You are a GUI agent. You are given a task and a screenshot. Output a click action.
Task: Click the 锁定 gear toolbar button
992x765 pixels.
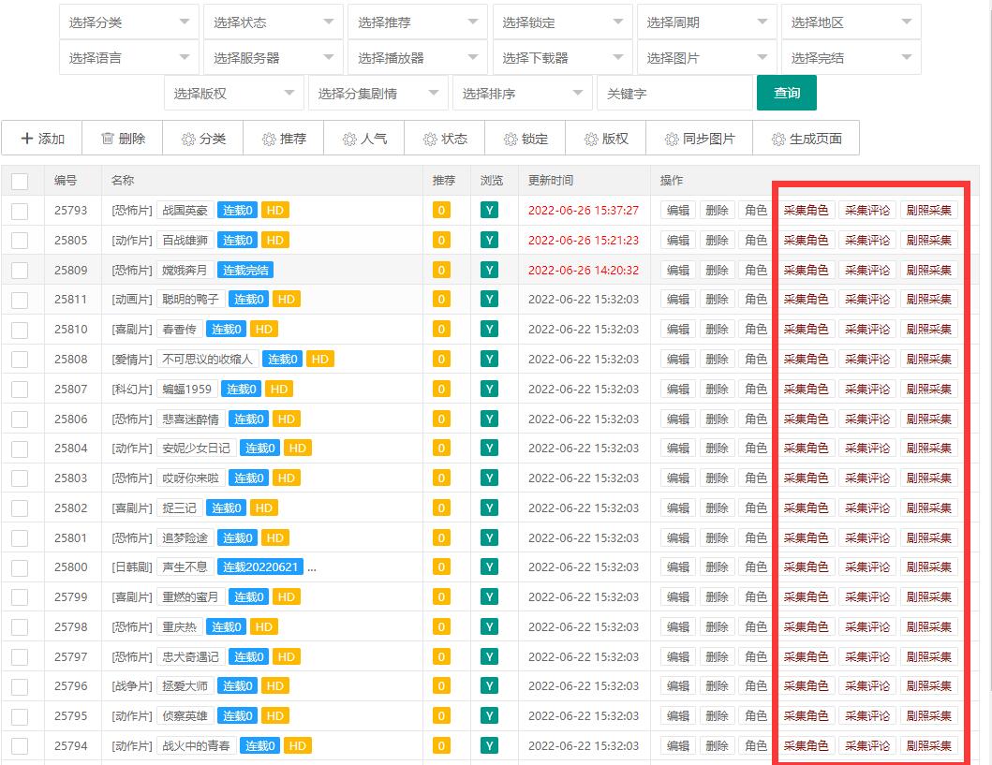[x=526, y=139]
